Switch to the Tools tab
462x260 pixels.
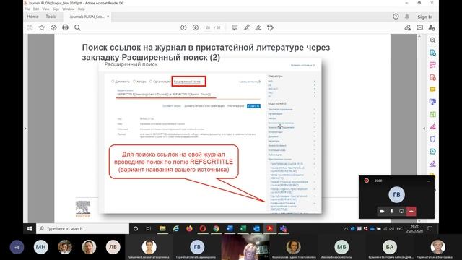(51, 17)
